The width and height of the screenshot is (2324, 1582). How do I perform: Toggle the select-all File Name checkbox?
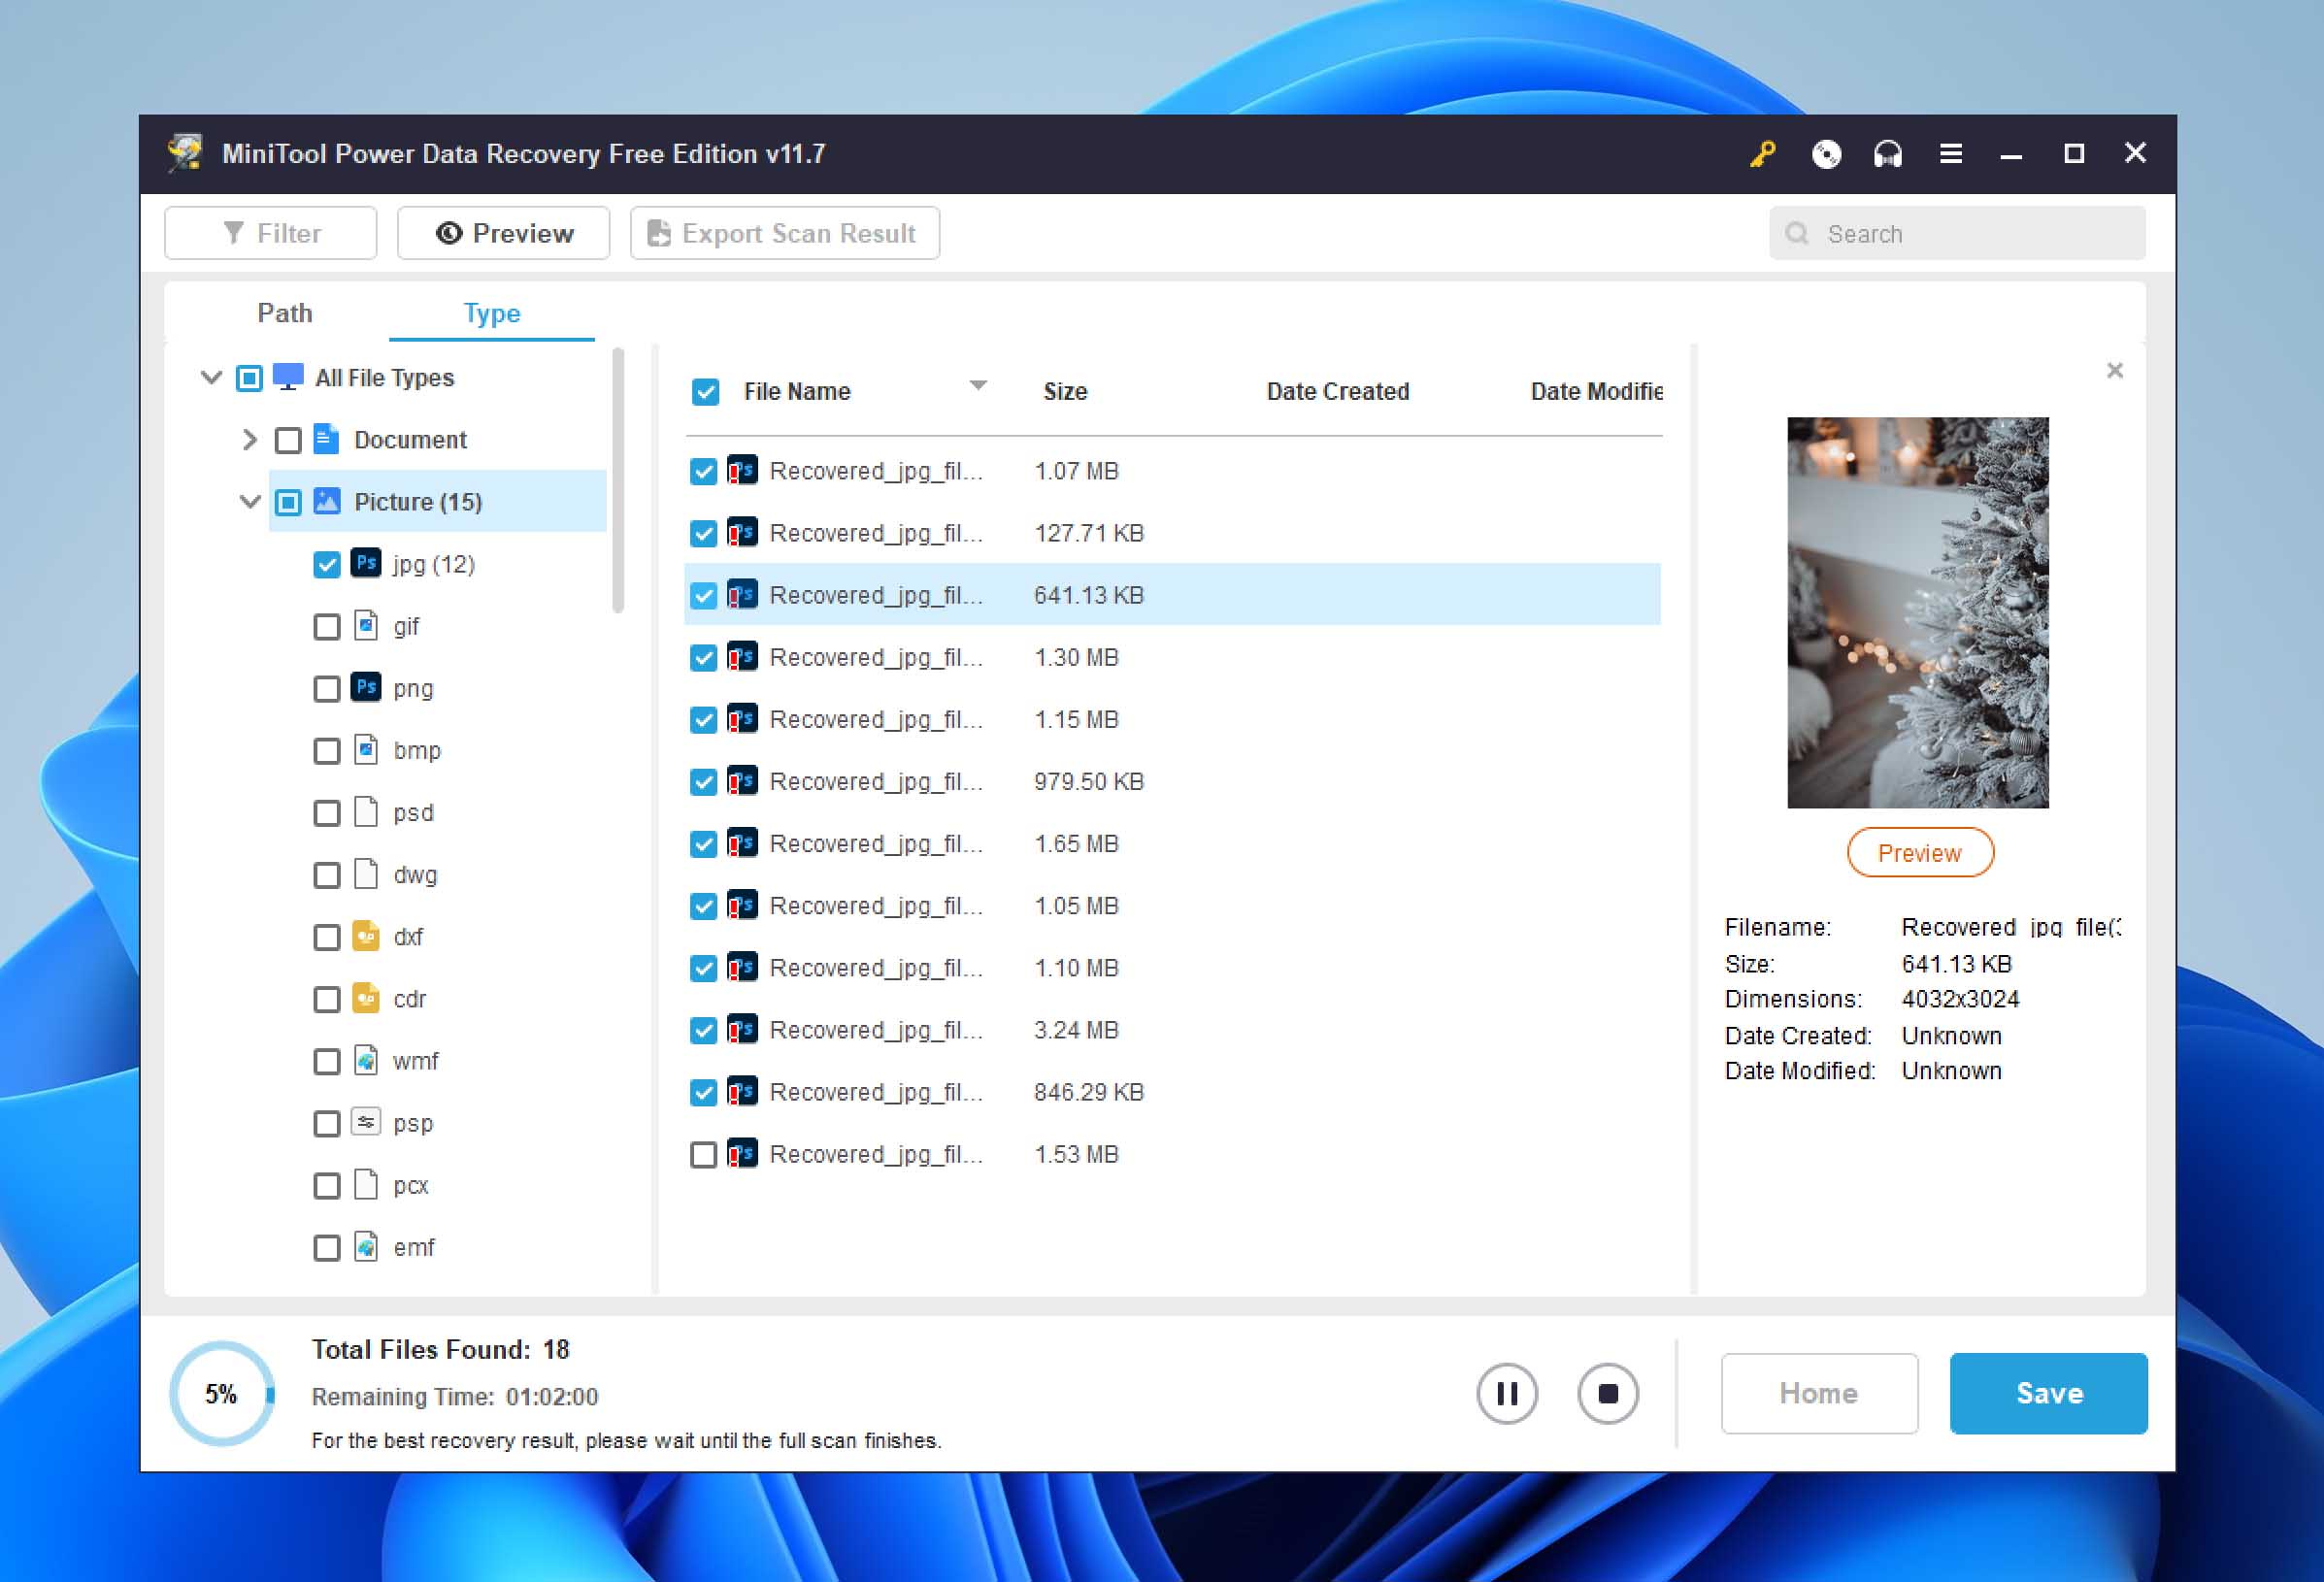coord(705,391)
